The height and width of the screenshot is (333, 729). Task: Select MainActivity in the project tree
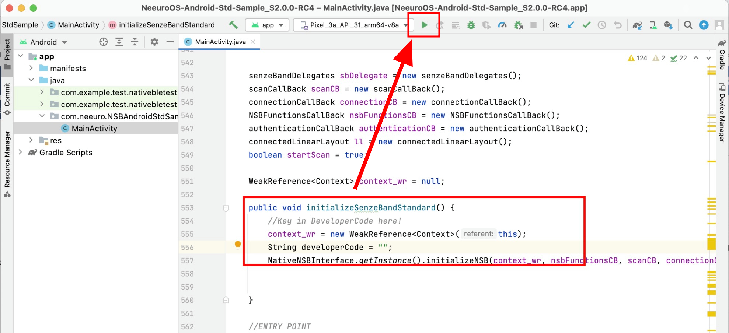click(x=93, y=128)
